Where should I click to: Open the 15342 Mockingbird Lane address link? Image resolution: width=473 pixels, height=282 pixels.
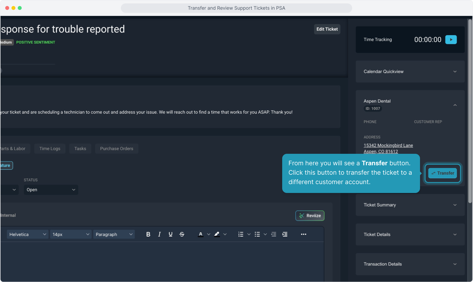pyautogui.click(x=388, y=145)
